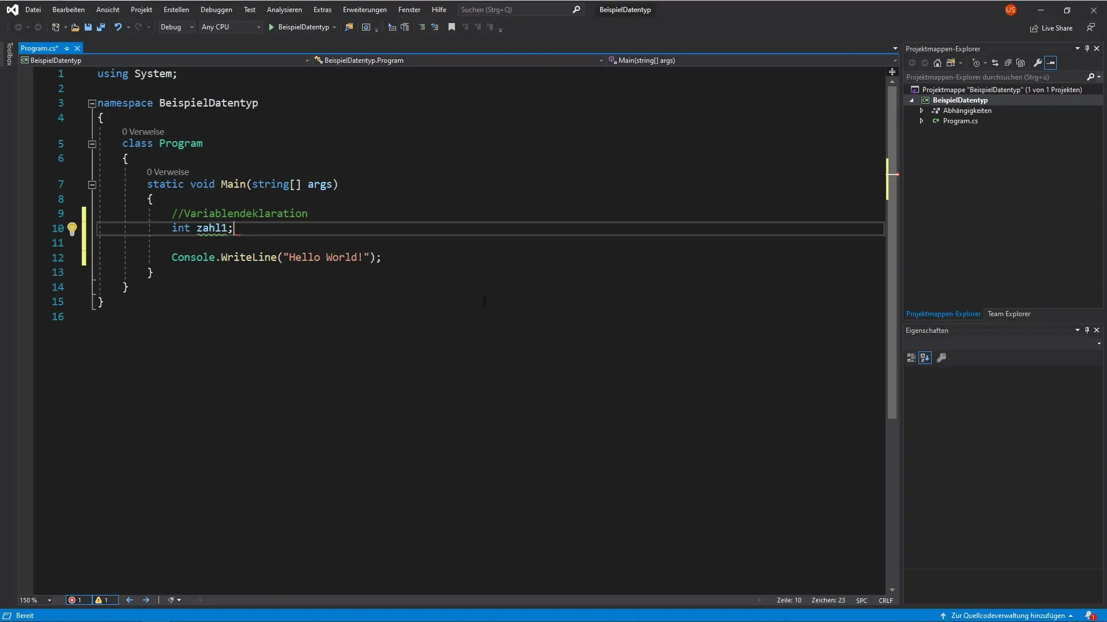Collapse the namespace BeispielDatentyp code block
Viewport: 1107px width, 622px height.
[92, 104]
